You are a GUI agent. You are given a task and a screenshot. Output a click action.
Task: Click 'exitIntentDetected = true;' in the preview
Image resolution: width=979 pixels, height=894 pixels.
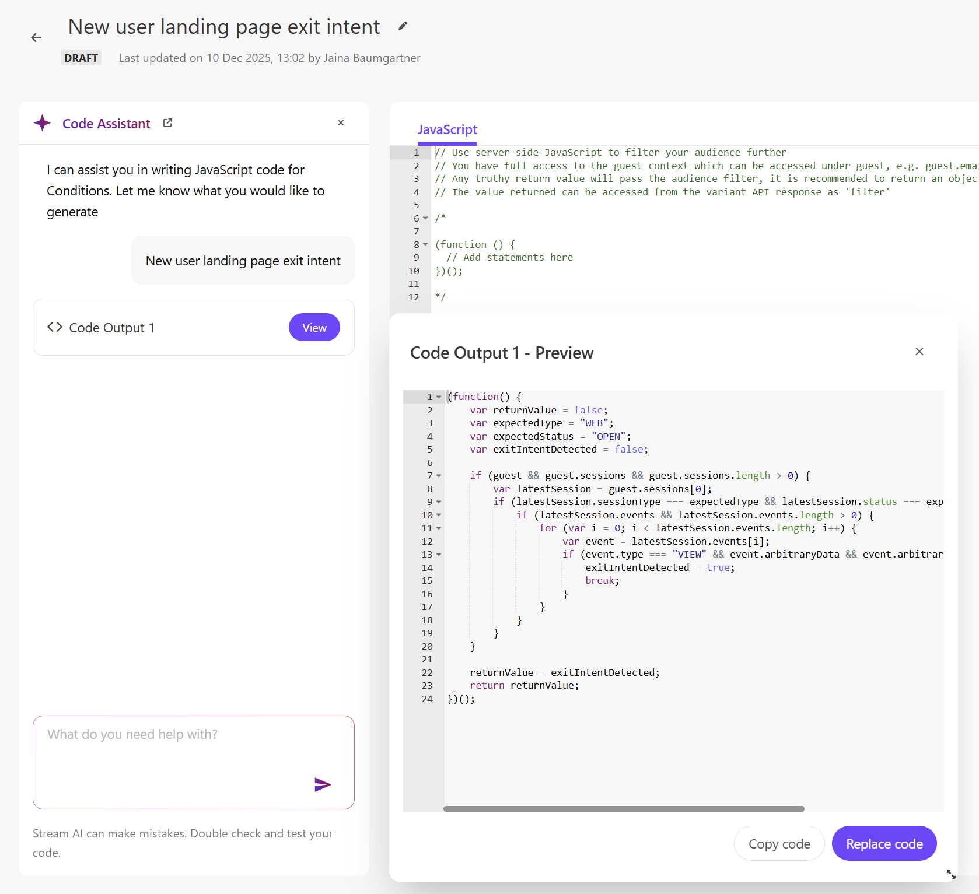[x=660, y=568]
